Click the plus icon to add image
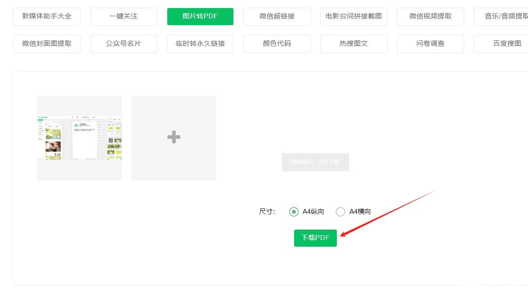The height and width of the screenshot is (297, 528). coord(174,137)
